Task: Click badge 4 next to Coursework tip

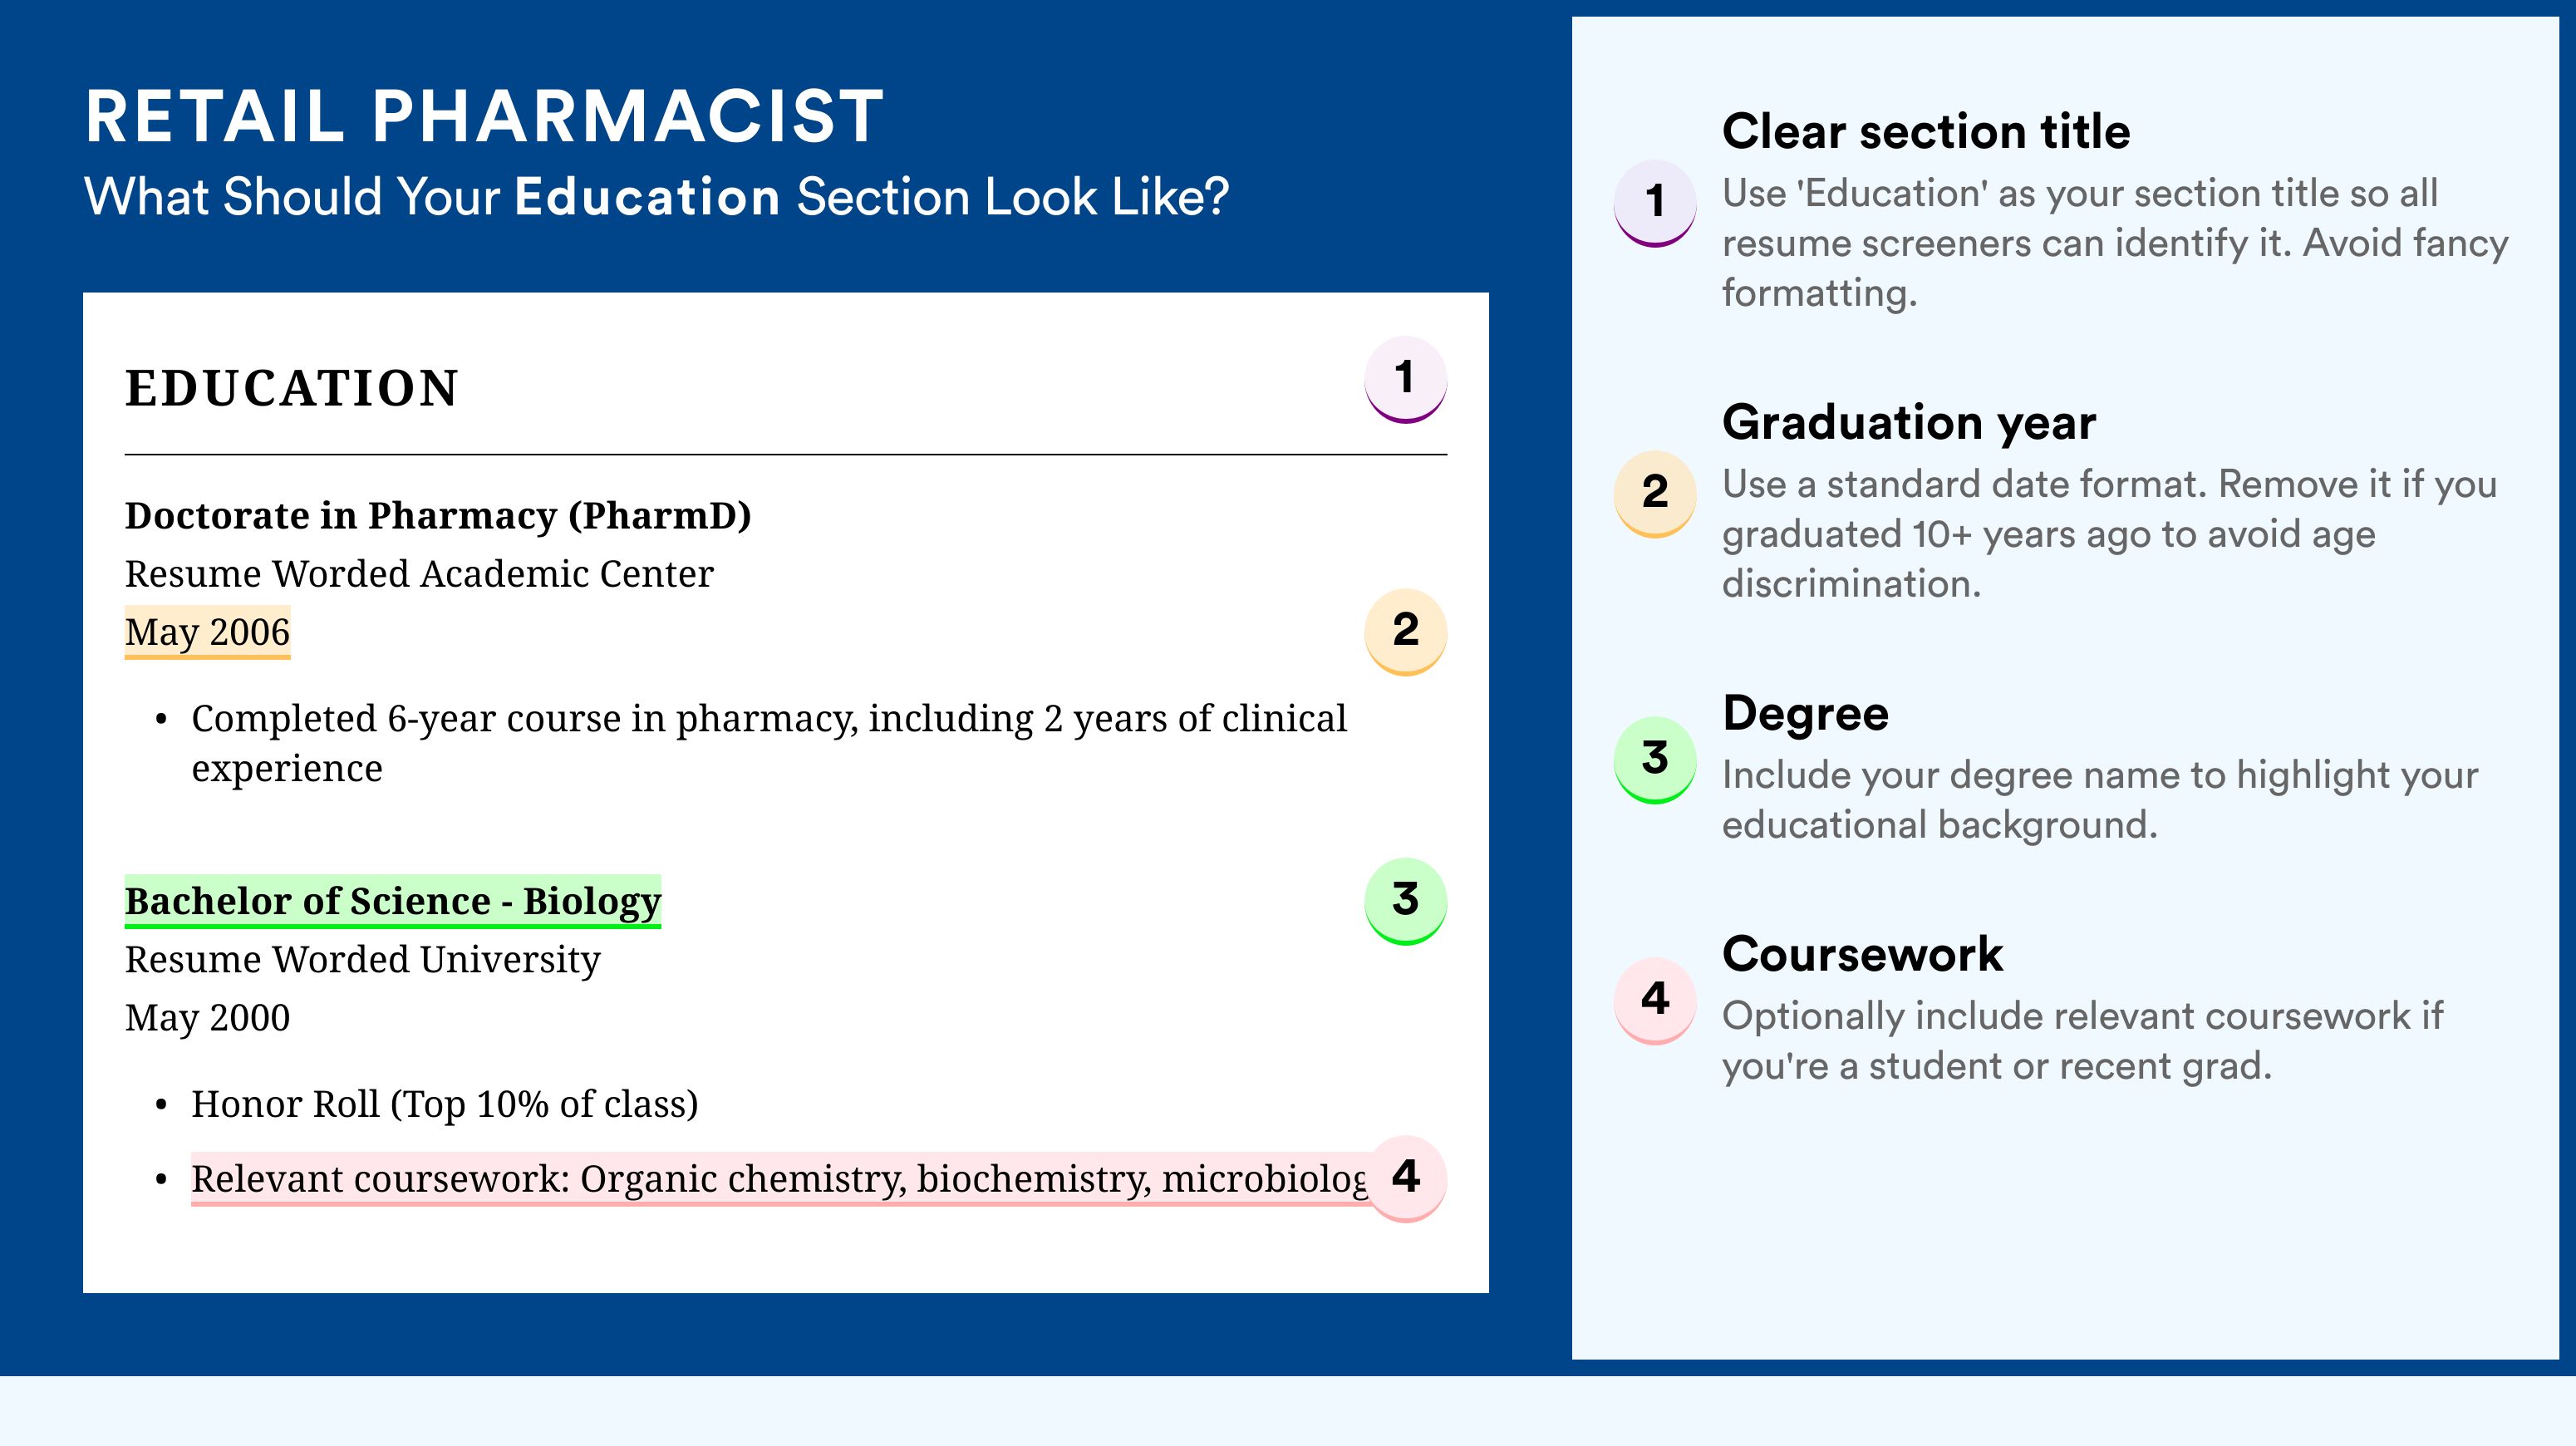Action: (x=1654, y=1000)
